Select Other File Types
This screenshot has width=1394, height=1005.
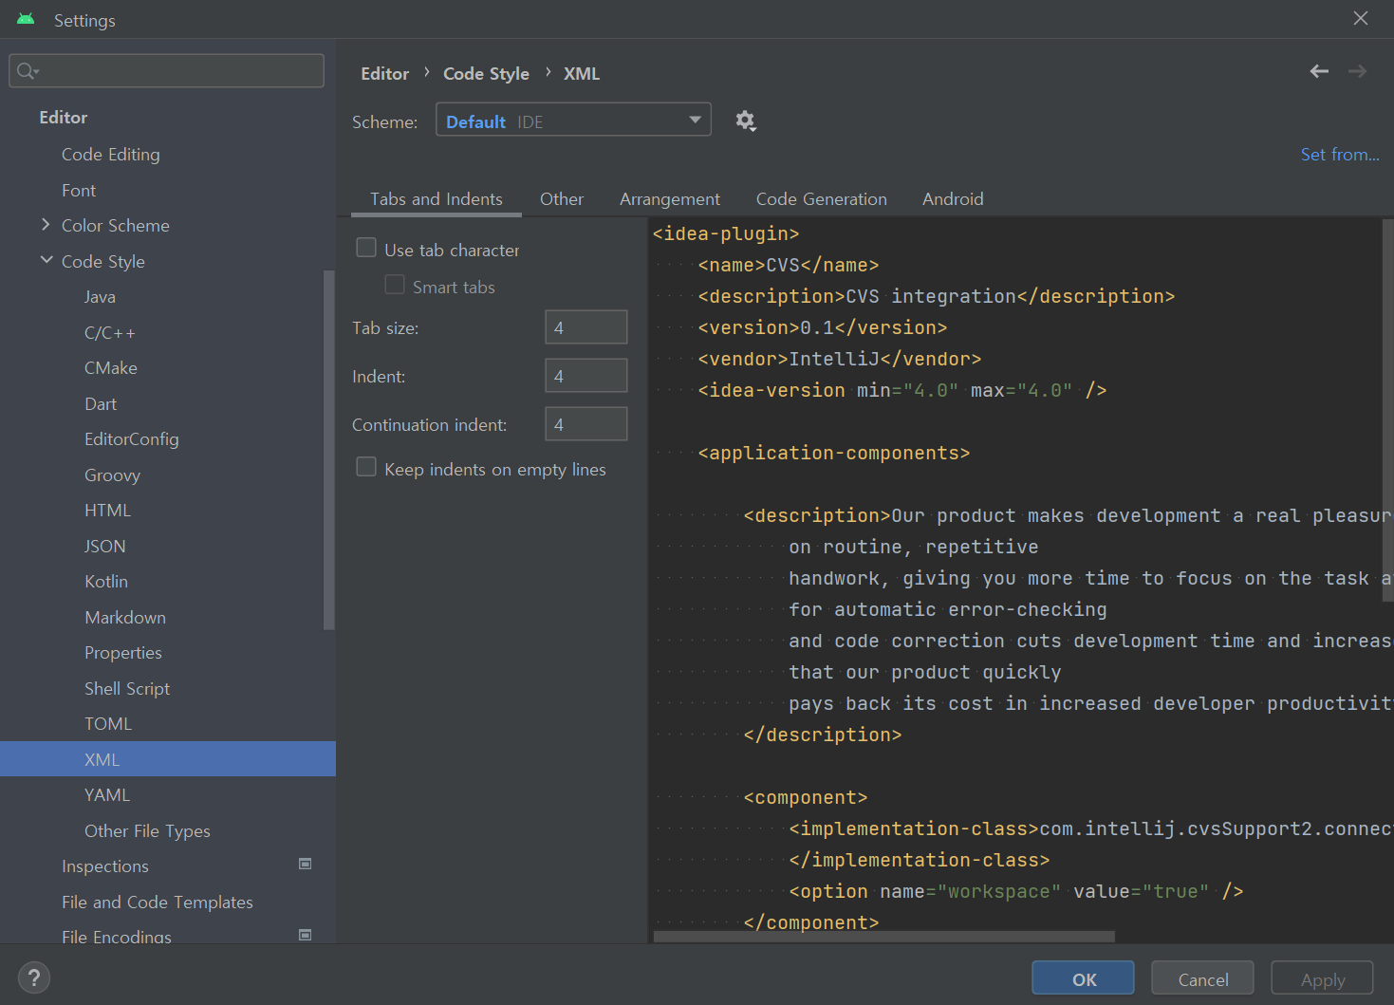coord(147,830)
